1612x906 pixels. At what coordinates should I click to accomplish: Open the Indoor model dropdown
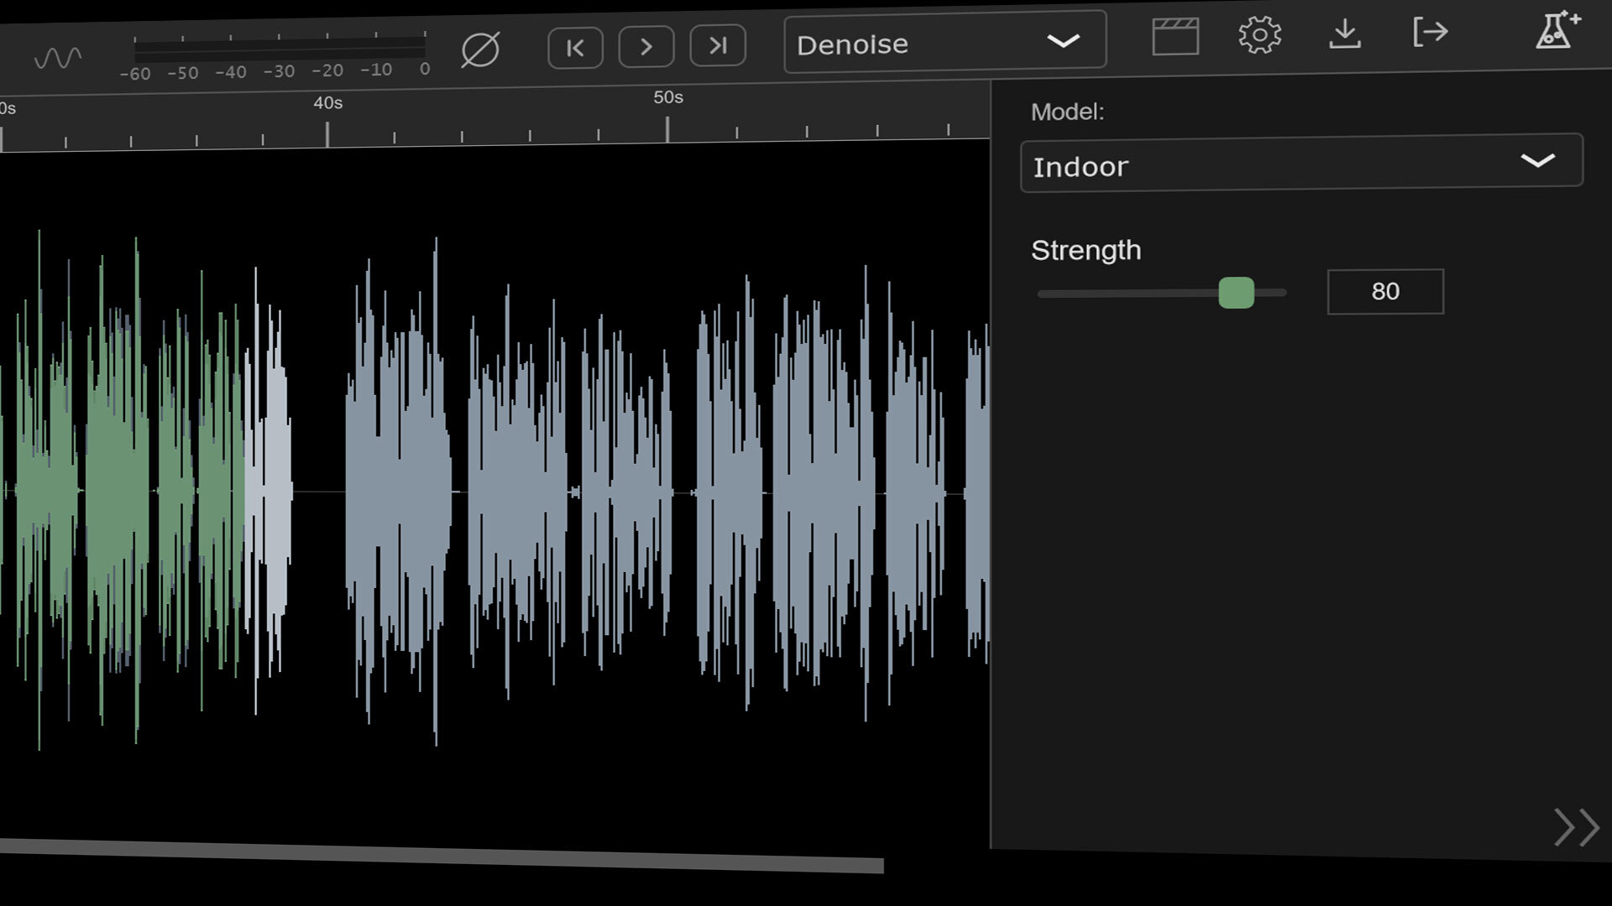tap(1301, 163)
